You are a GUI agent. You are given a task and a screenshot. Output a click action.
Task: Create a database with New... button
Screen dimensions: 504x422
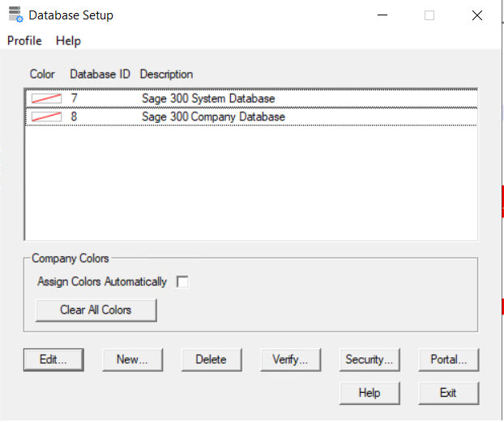click(132, 360)
